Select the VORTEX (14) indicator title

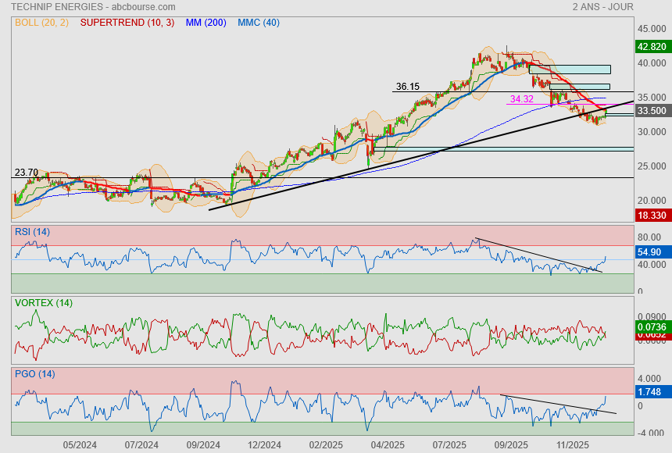click(43, 302)
